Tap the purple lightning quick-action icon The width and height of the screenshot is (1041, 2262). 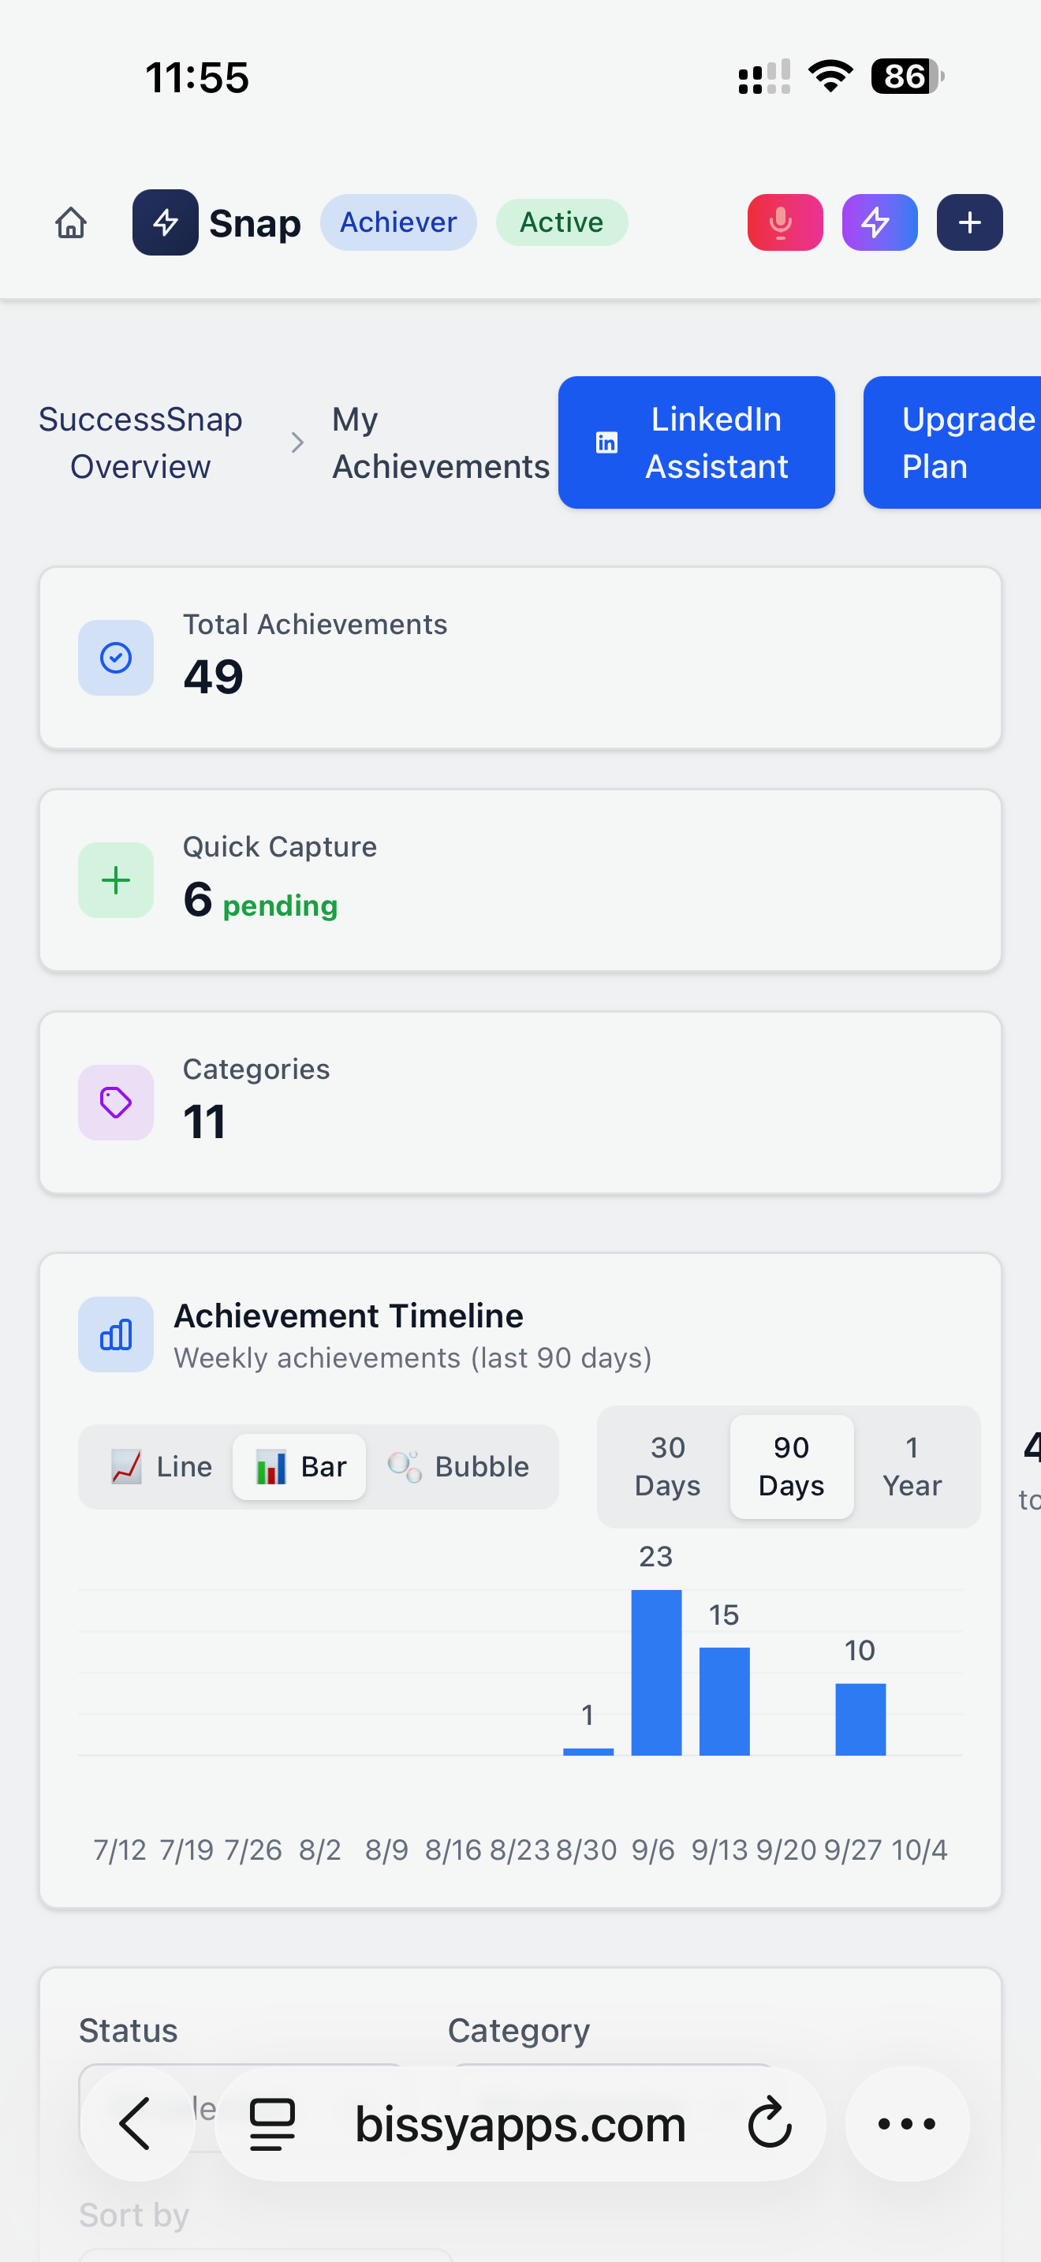point(879,222)
